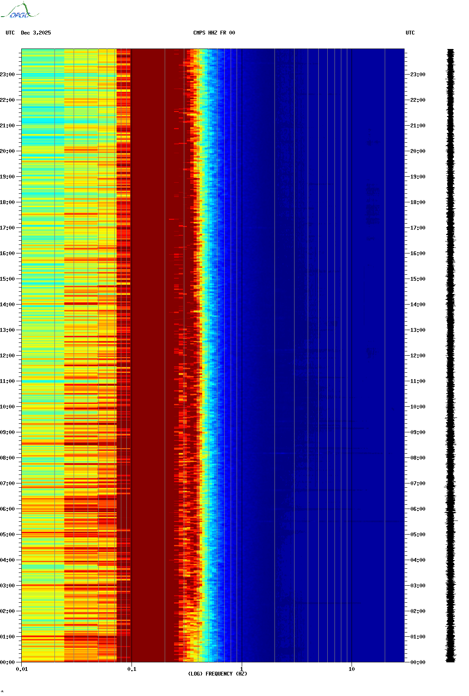The width and height of the screenshot is (469, 696).
Task: Click the left-axis 18:00 time label
Action: 7,202
